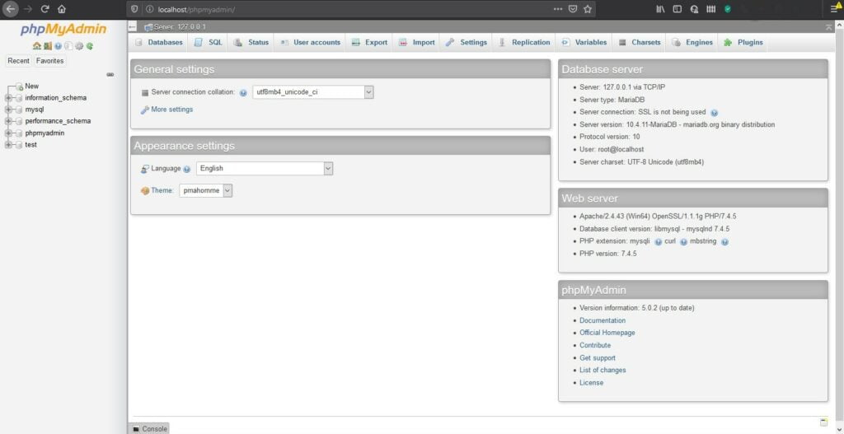Click the New database tree entry label
844x434 pixels.
[x=32, y=86]
